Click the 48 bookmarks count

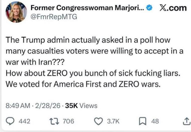tap(155, 121)
